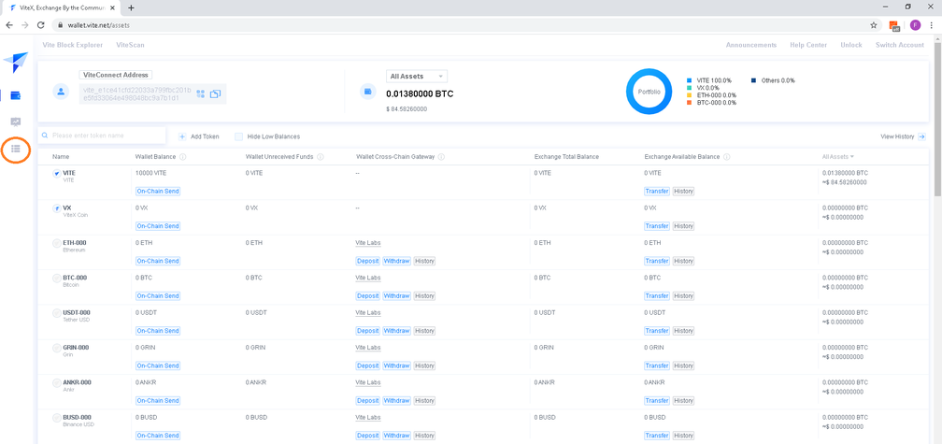This screenshot has width=942, height=444.
Task: Open a new browser tab
Action: (x=131, y=7)
